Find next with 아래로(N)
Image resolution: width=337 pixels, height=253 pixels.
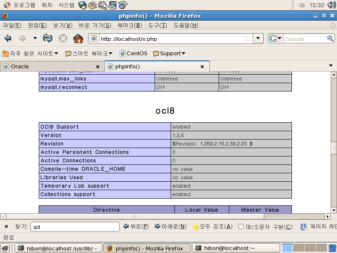[171, 226]
